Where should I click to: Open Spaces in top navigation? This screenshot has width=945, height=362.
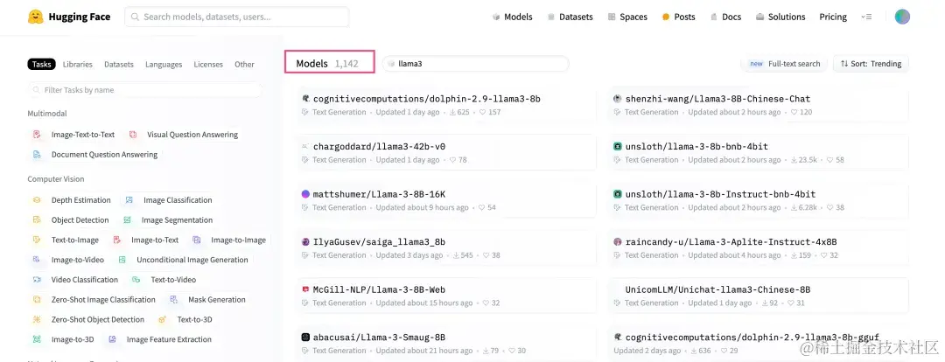click(627, 17)
